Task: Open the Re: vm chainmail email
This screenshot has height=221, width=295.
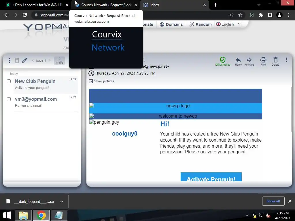Action: point(46,102)
